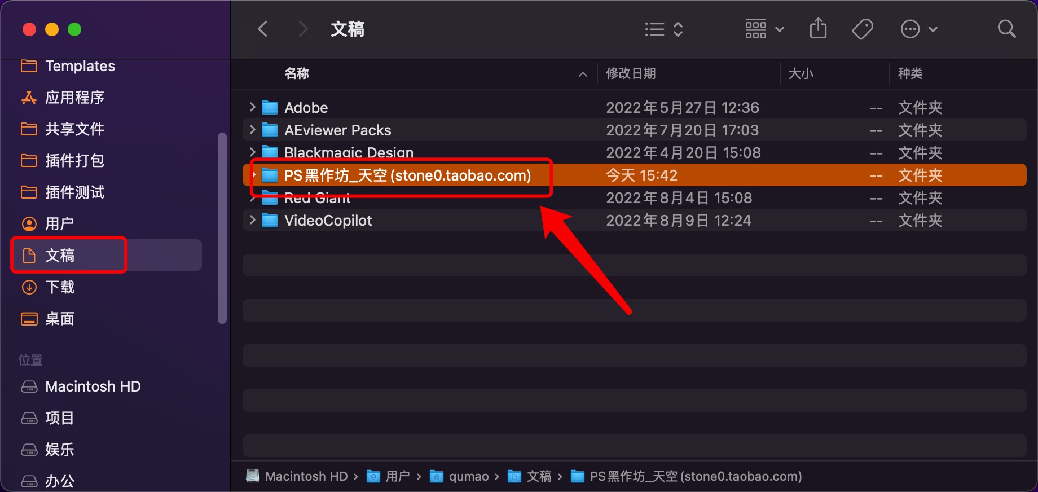The height and width of the screenshot is (492, 1038).
Task: Expand the VideoCopilot folder arrow
Action: (x=252, y=219)
